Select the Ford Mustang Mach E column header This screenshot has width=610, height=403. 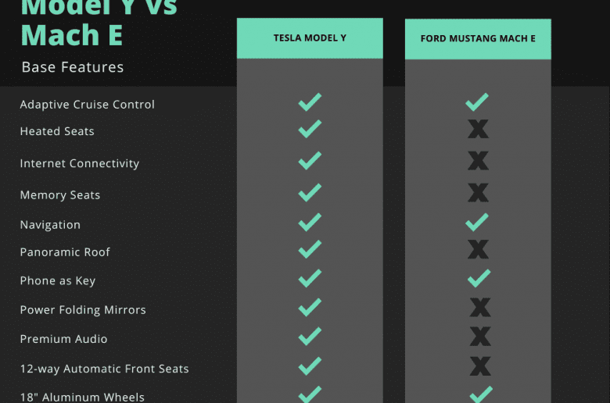pyautogui.click(x=478, y=39)
